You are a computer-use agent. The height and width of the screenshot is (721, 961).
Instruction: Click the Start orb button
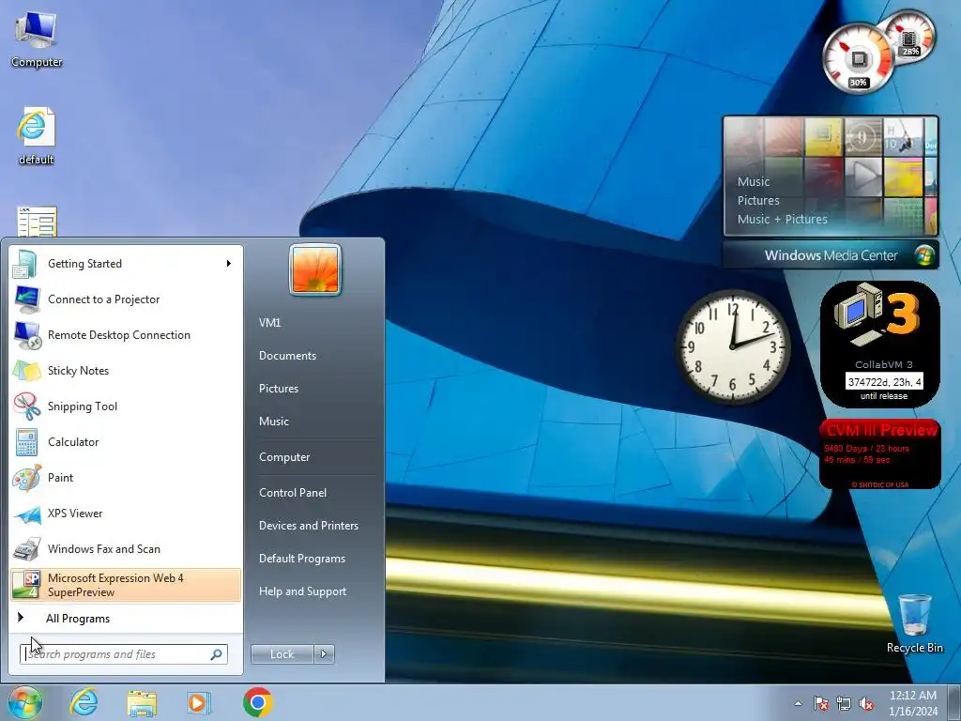pos(24,702)
